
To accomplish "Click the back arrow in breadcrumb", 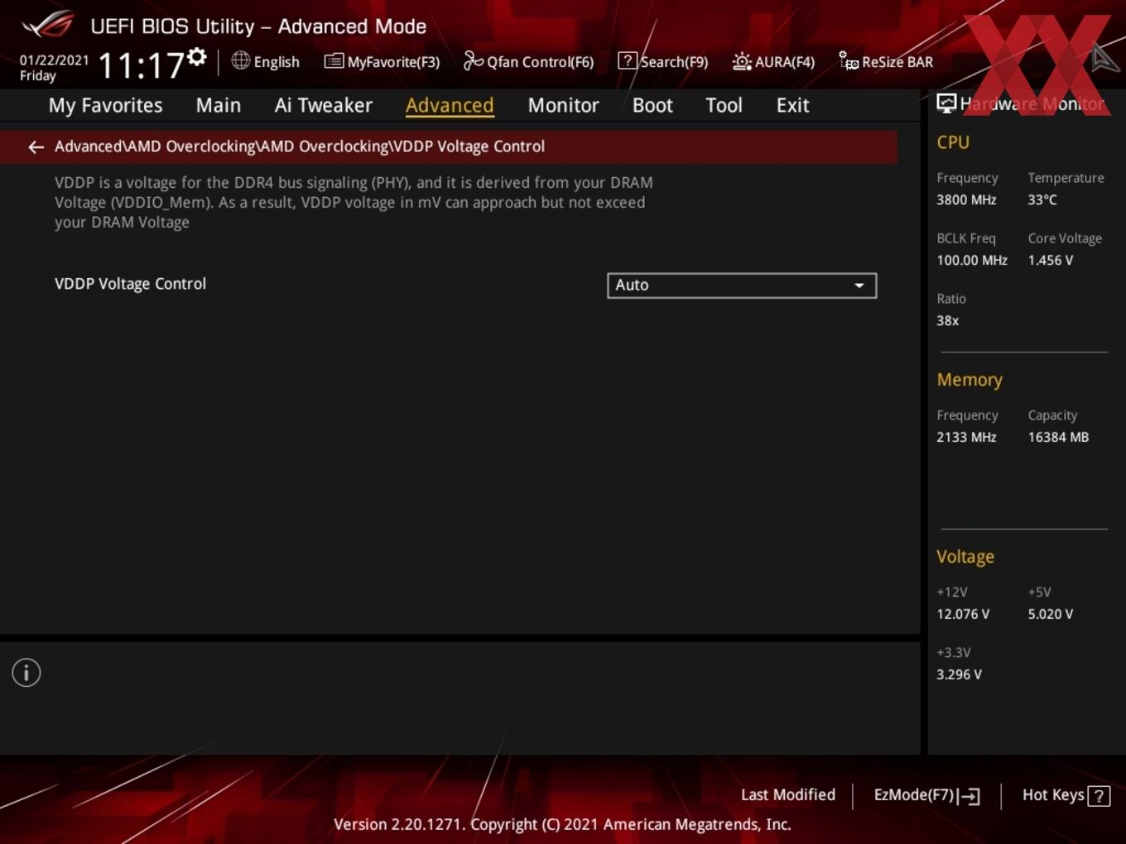I will point(36,146).
